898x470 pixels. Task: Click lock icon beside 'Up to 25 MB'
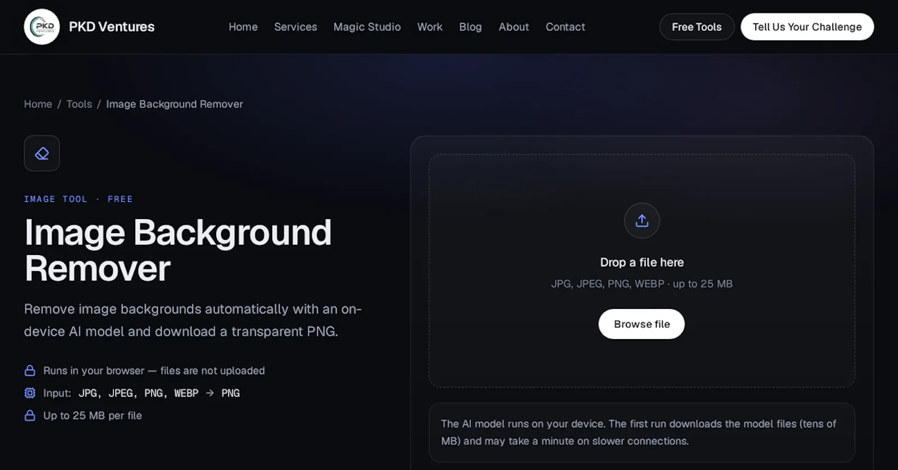tap(30, 416)
